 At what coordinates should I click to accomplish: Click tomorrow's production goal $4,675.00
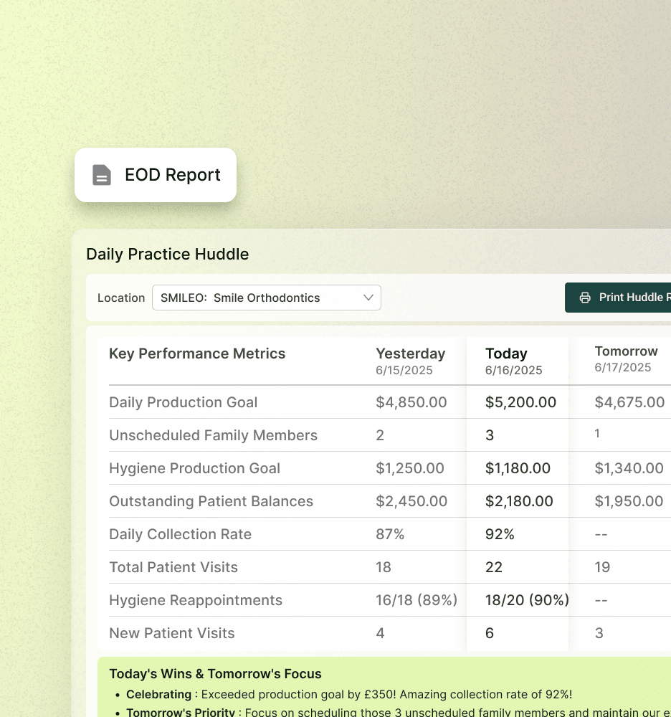[629, 402]
